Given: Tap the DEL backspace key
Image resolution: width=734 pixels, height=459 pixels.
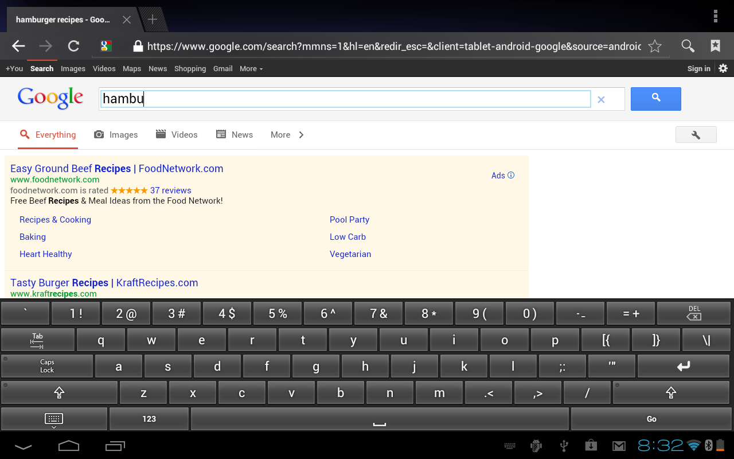Looking at the screenshot, I should (694, 313).
